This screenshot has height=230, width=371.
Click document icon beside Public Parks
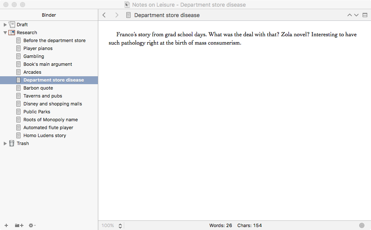pos(18,112)
